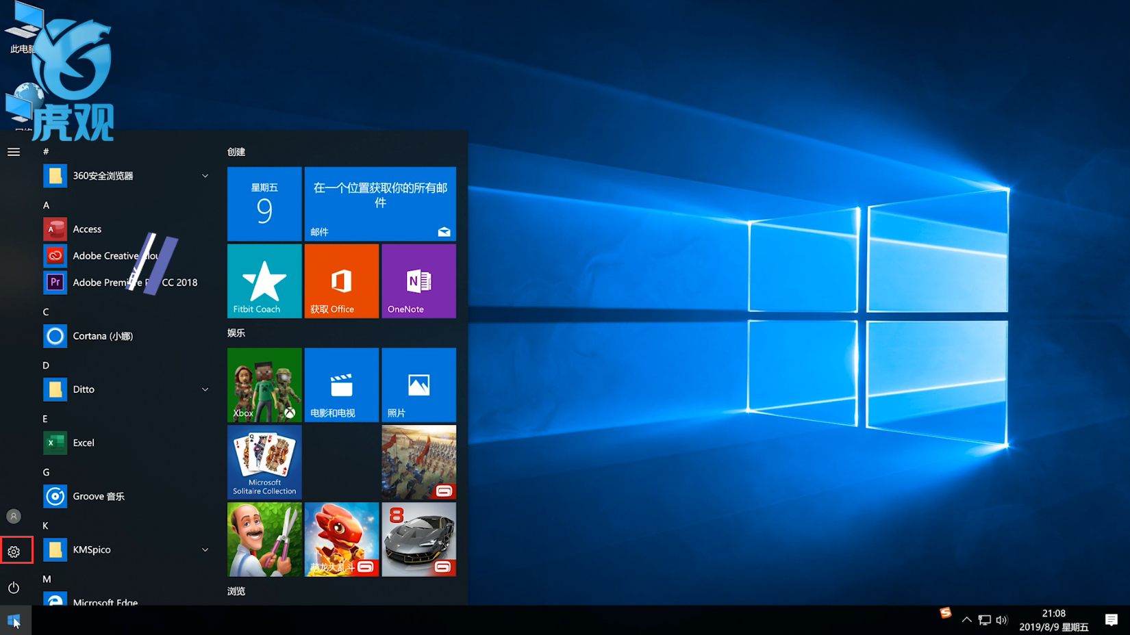
Task: Open the user account icon
Action: tap(14, 516)
